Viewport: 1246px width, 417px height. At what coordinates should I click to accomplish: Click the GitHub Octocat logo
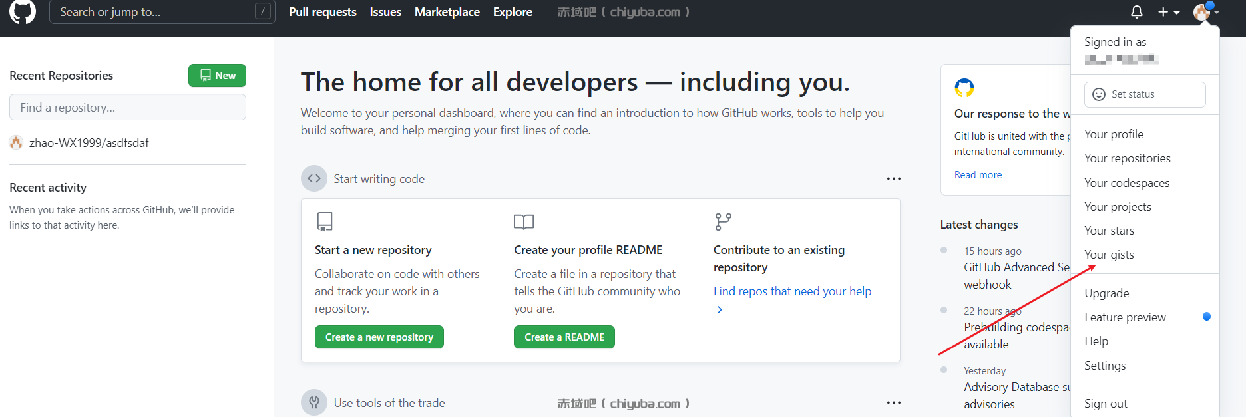coord(22,11)
